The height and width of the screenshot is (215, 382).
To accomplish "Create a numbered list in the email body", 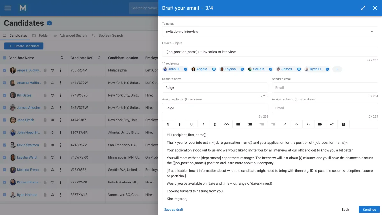I will click(250, 124).
